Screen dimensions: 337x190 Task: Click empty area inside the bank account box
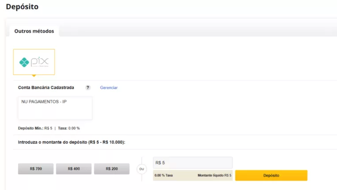click(x=55, y=113)
